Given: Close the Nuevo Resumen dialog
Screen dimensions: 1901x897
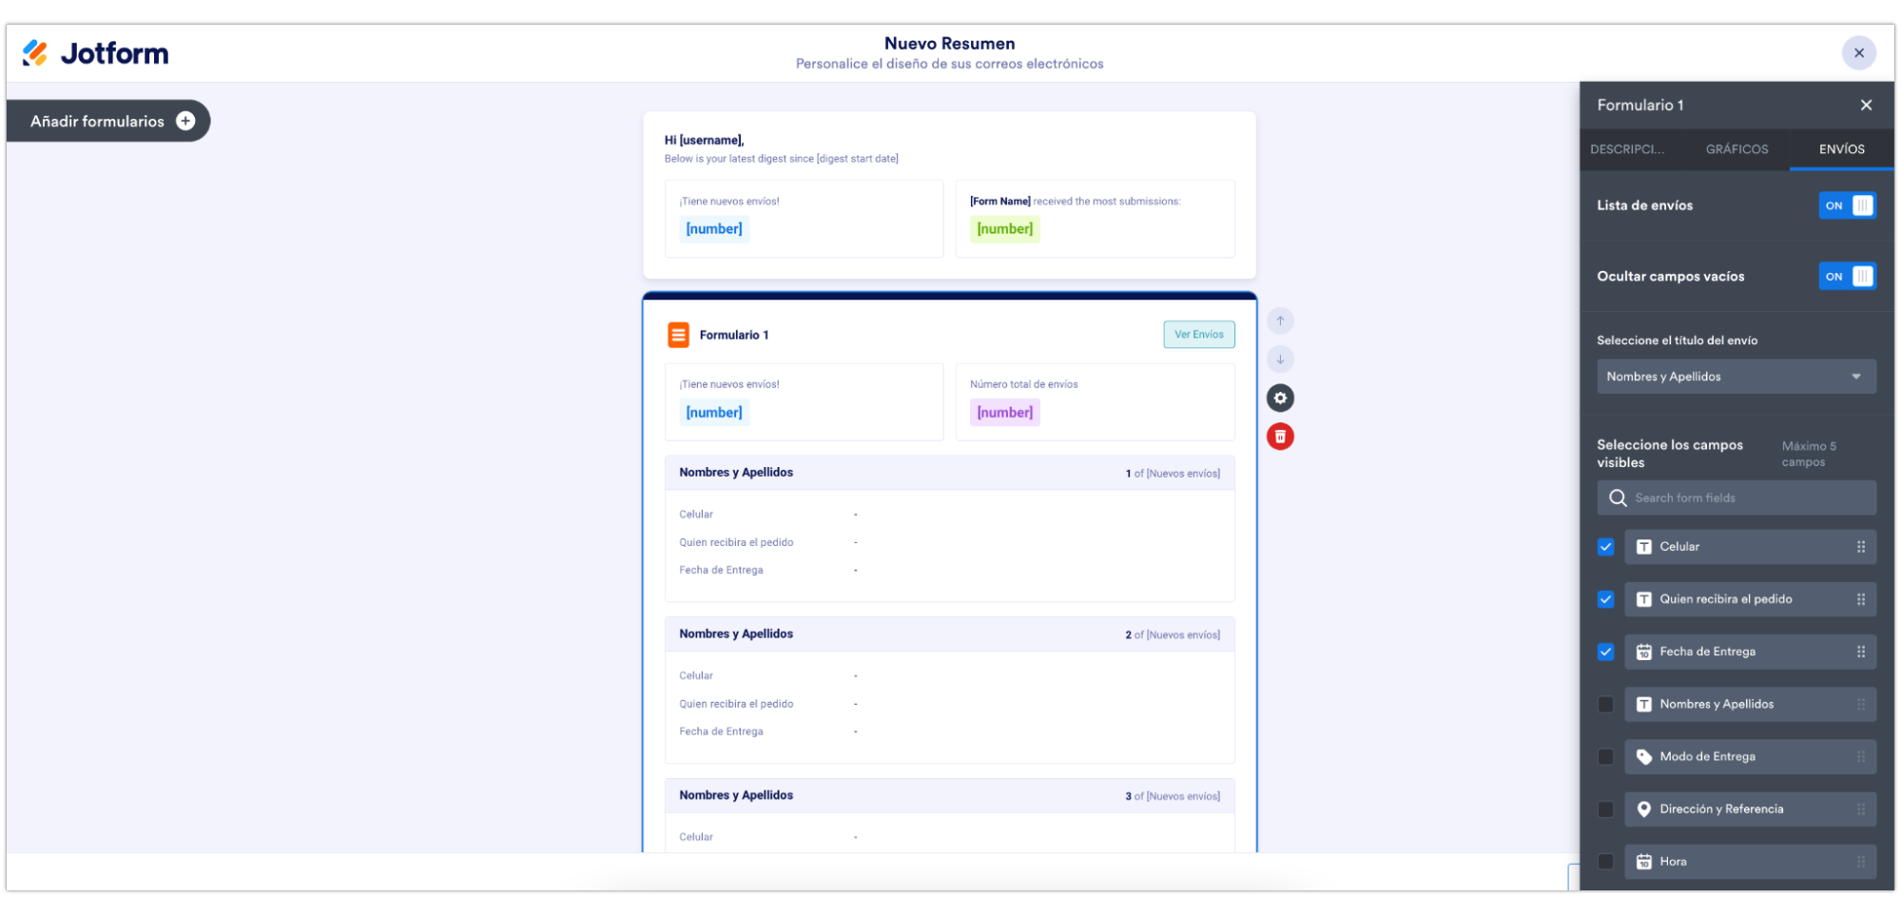Looking at the screenshot, I should coord(1859,53).
